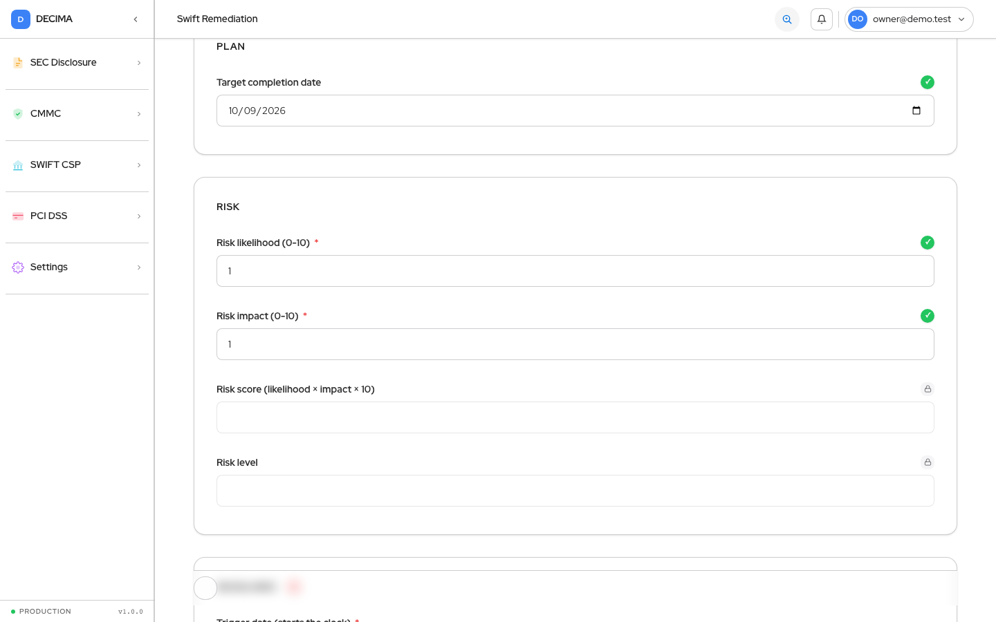Click green checkmark next to Target completion date

pos(928,82)
